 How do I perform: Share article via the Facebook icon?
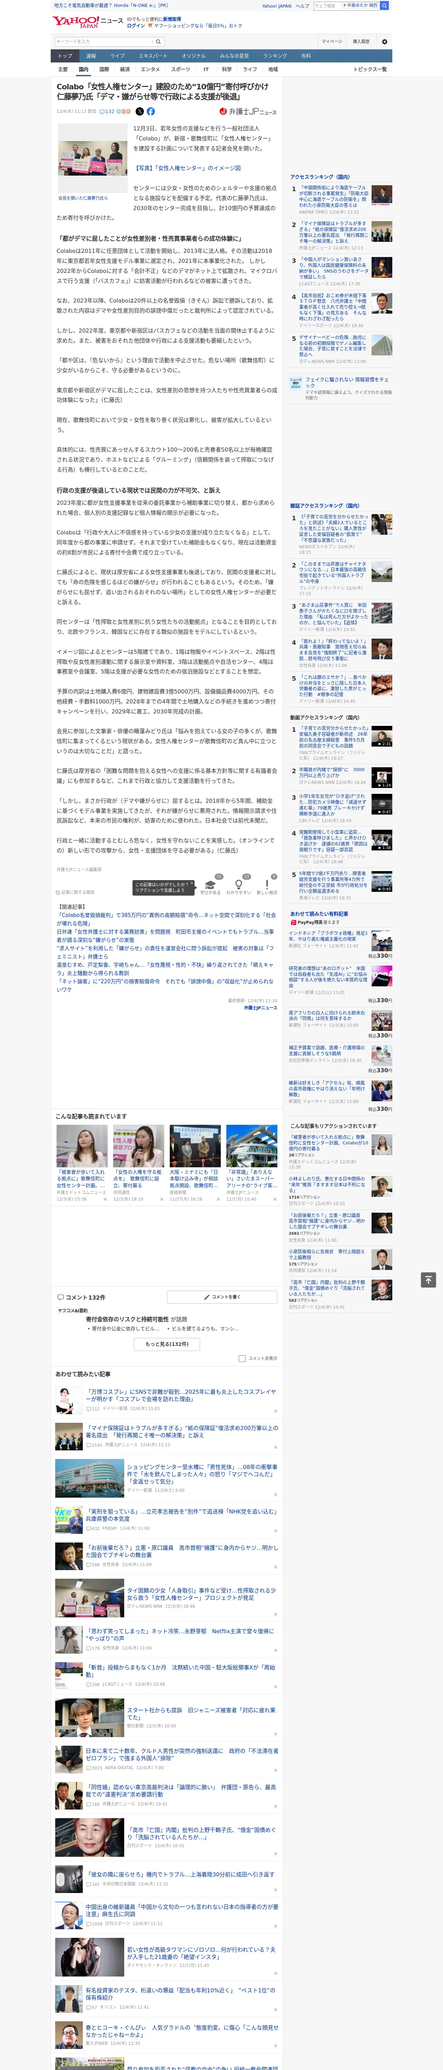(150, 112)
